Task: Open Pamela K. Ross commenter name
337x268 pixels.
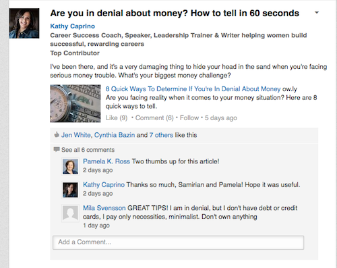Action: click(x=106, y=161)
